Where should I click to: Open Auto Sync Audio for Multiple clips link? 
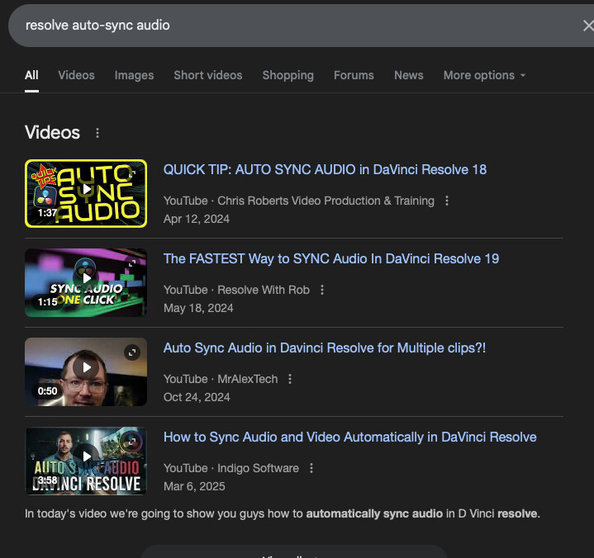coord(324,348)
